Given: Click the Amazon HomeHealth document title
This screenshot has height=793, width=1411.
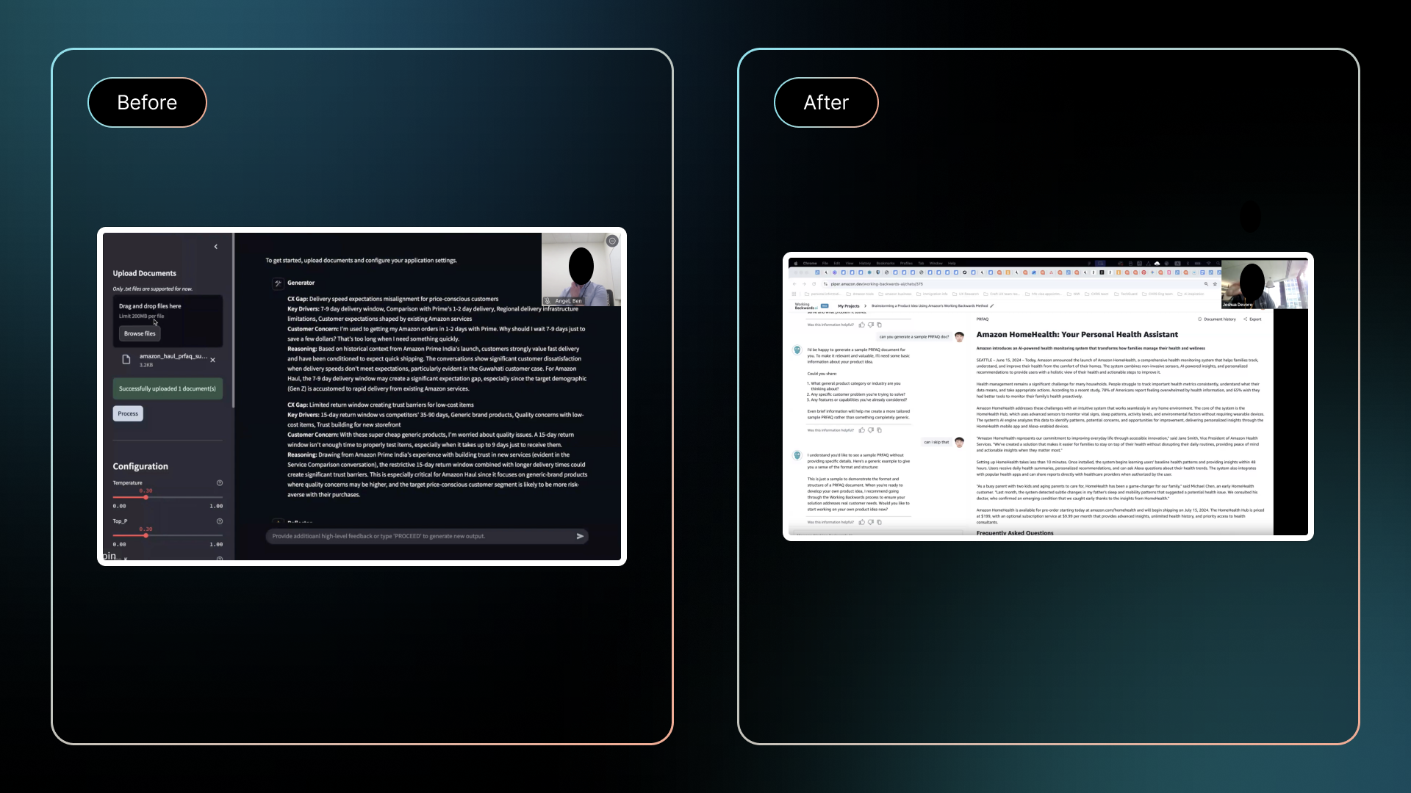Looking at the screenshot, I should 1077,335.
